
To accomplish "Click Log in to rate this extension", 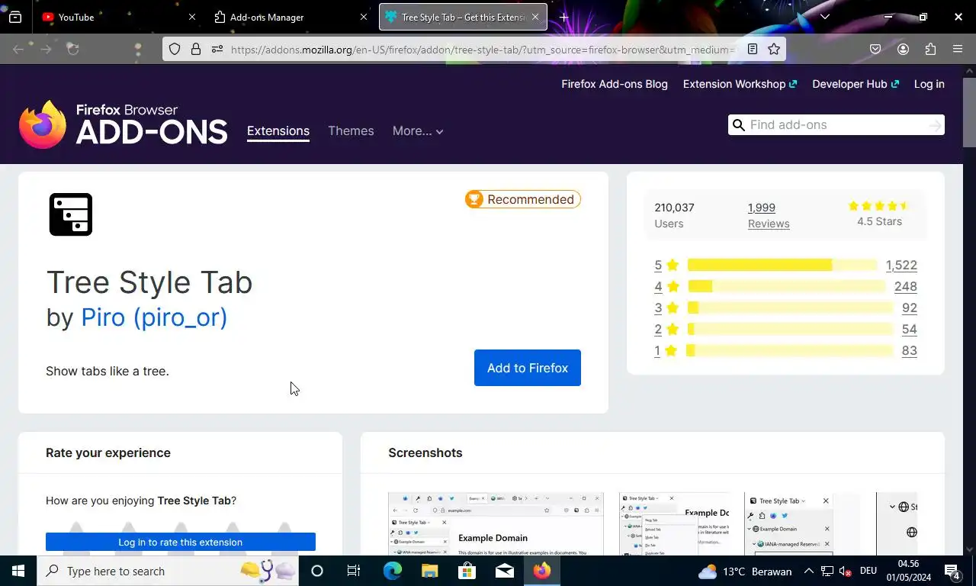I will 181,542.
